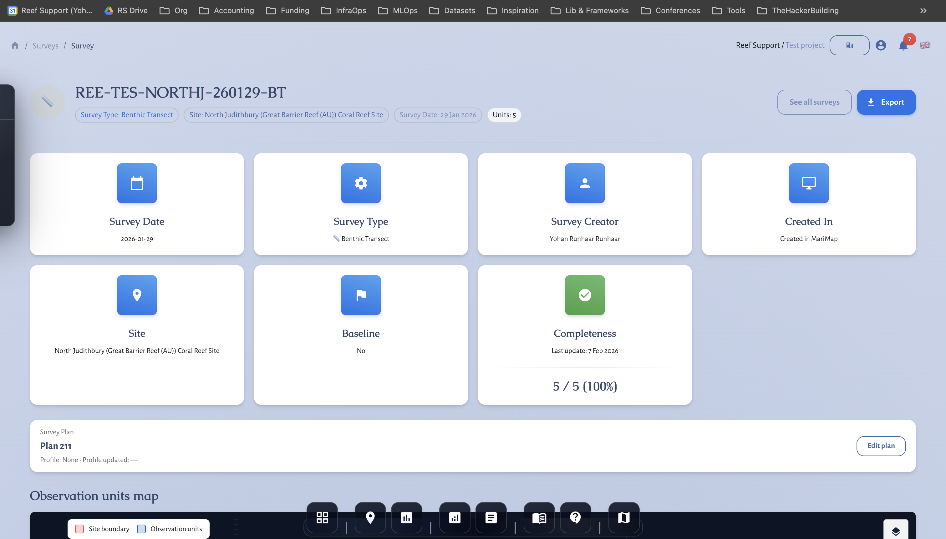Navigate to Surveys via the breadcrumb link
946x539 pixels.
pyautogui.click(x=46, y=46)
